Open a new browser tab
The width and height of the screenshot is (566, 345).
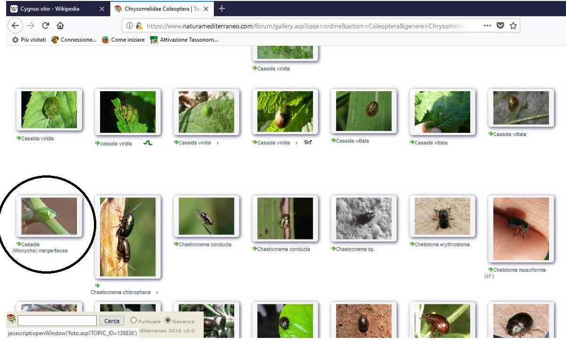click(222, 9)
